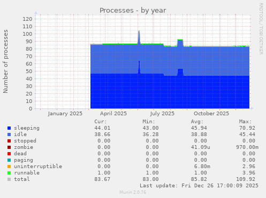Click the 'sleeping' legend label
This screenshot has height=198, width=266.
tap(27, 128)
